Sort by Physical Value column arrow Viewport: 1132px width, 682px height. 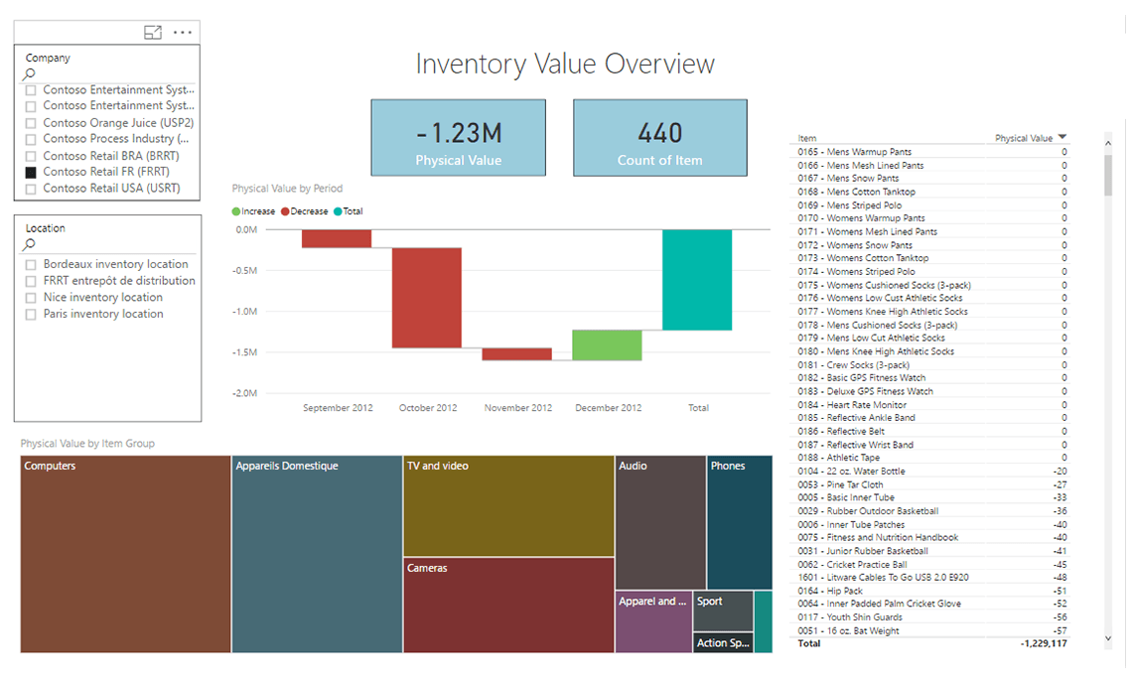(x=1061, y=137)
